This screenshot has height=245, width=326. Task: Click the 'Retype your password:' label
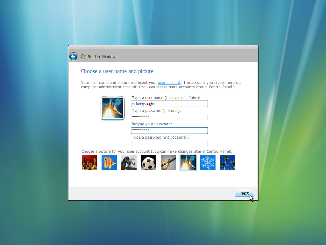pos(152,124)
